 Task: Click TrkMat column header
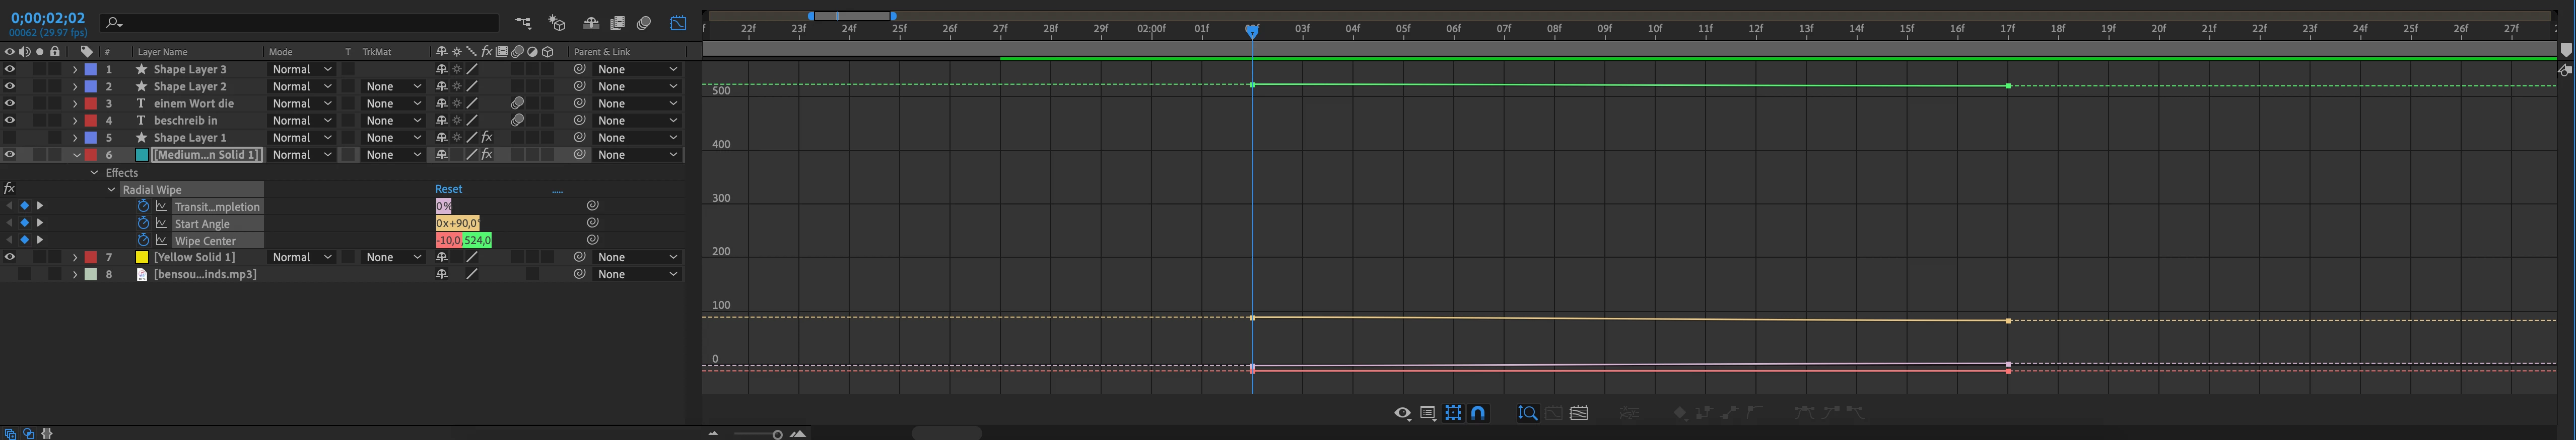point(377,52)
